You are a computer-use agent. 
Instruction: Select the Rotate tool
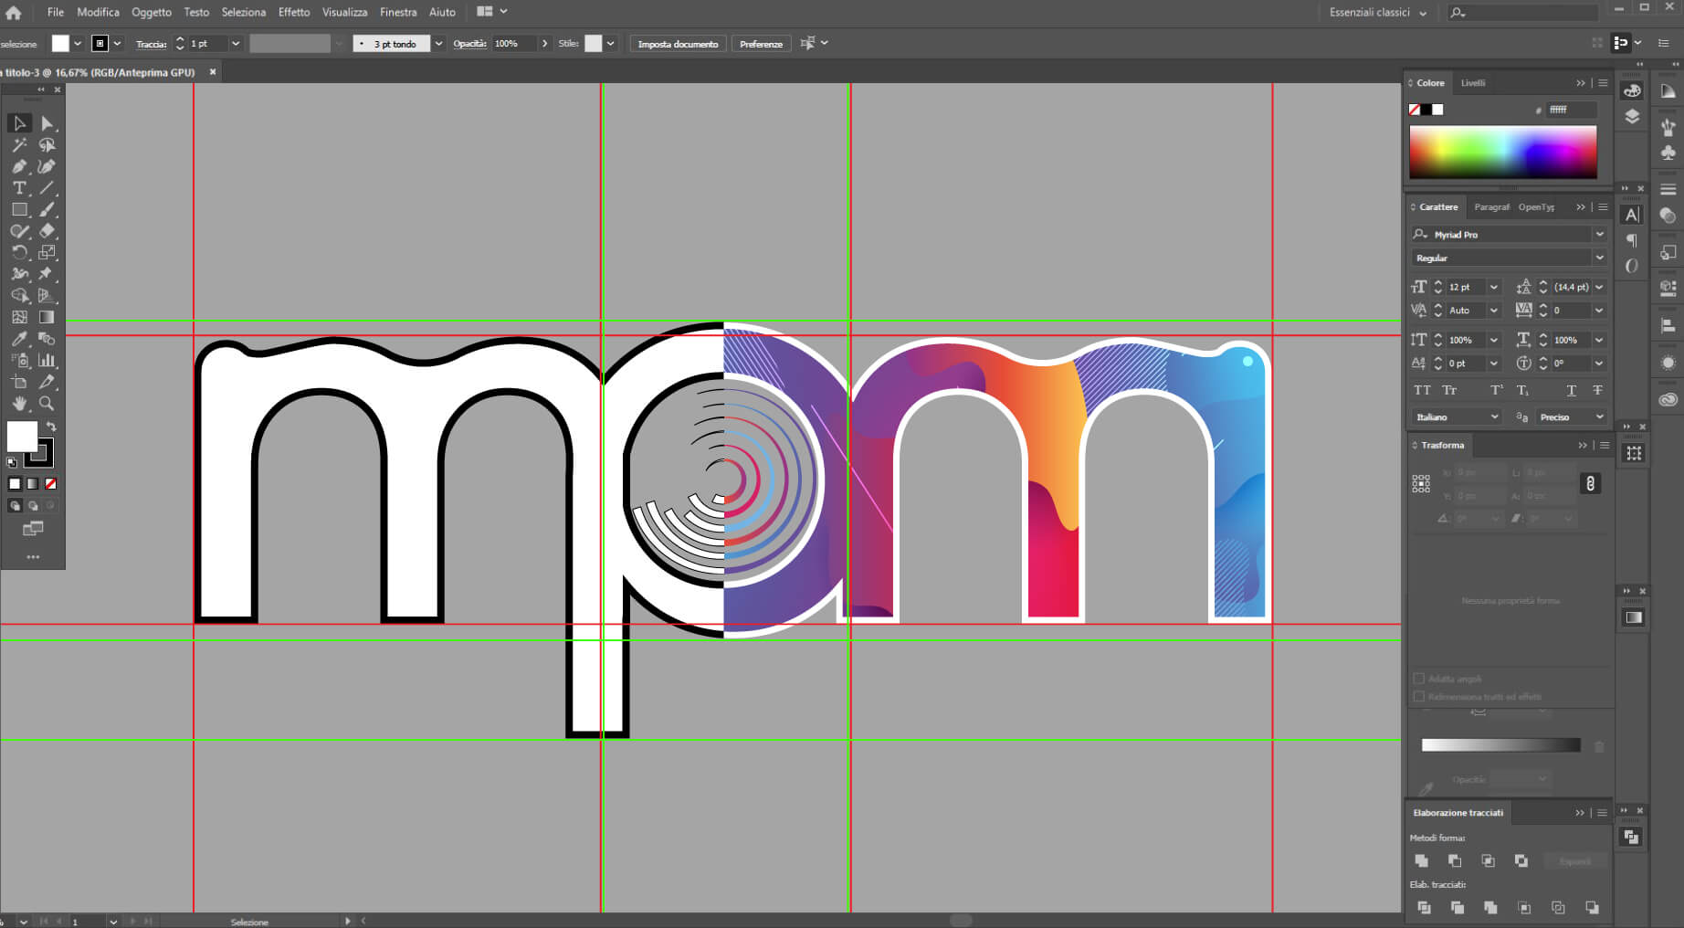coord(19,253)
